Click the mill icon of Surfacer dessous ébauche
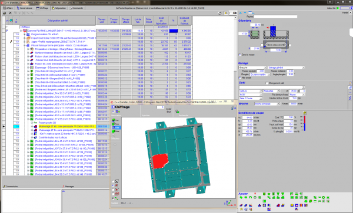The height and width of the screenshot is (213, 353). pyautogui.click(x=32, y=53)
